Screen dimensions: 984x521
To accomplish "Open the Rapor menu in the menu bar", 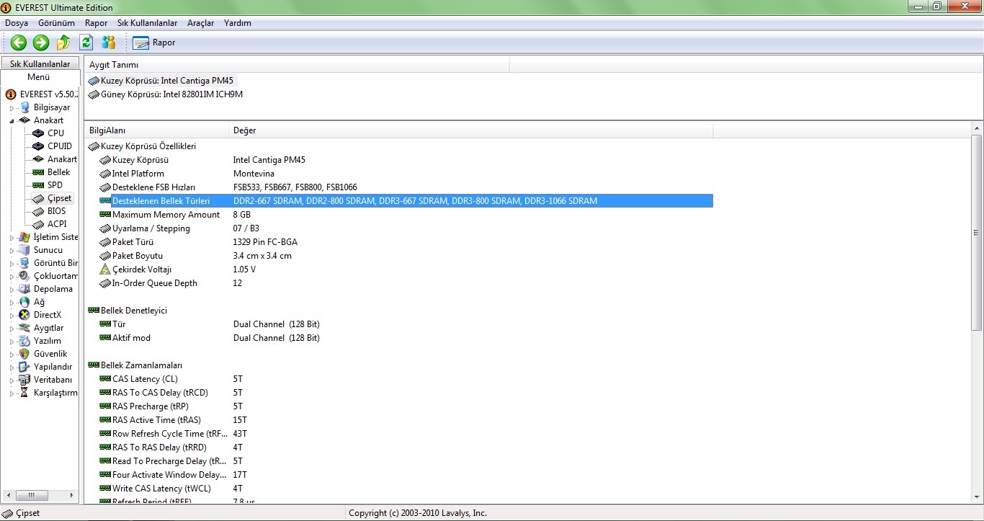I will tap(96, 23).
